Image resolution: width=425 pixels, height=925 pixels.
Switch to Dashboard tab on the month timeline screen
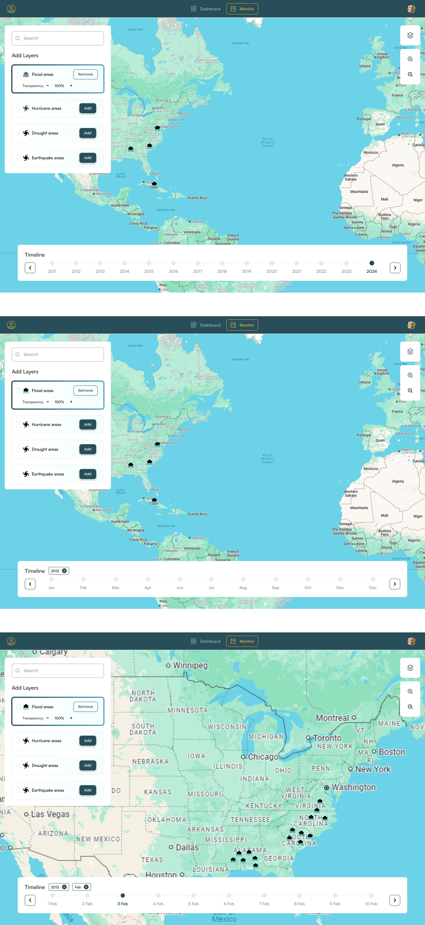205,325
